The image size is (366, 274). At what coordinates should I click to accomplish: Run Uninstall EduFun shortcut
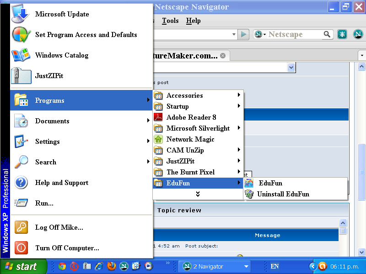pos(295,194)
